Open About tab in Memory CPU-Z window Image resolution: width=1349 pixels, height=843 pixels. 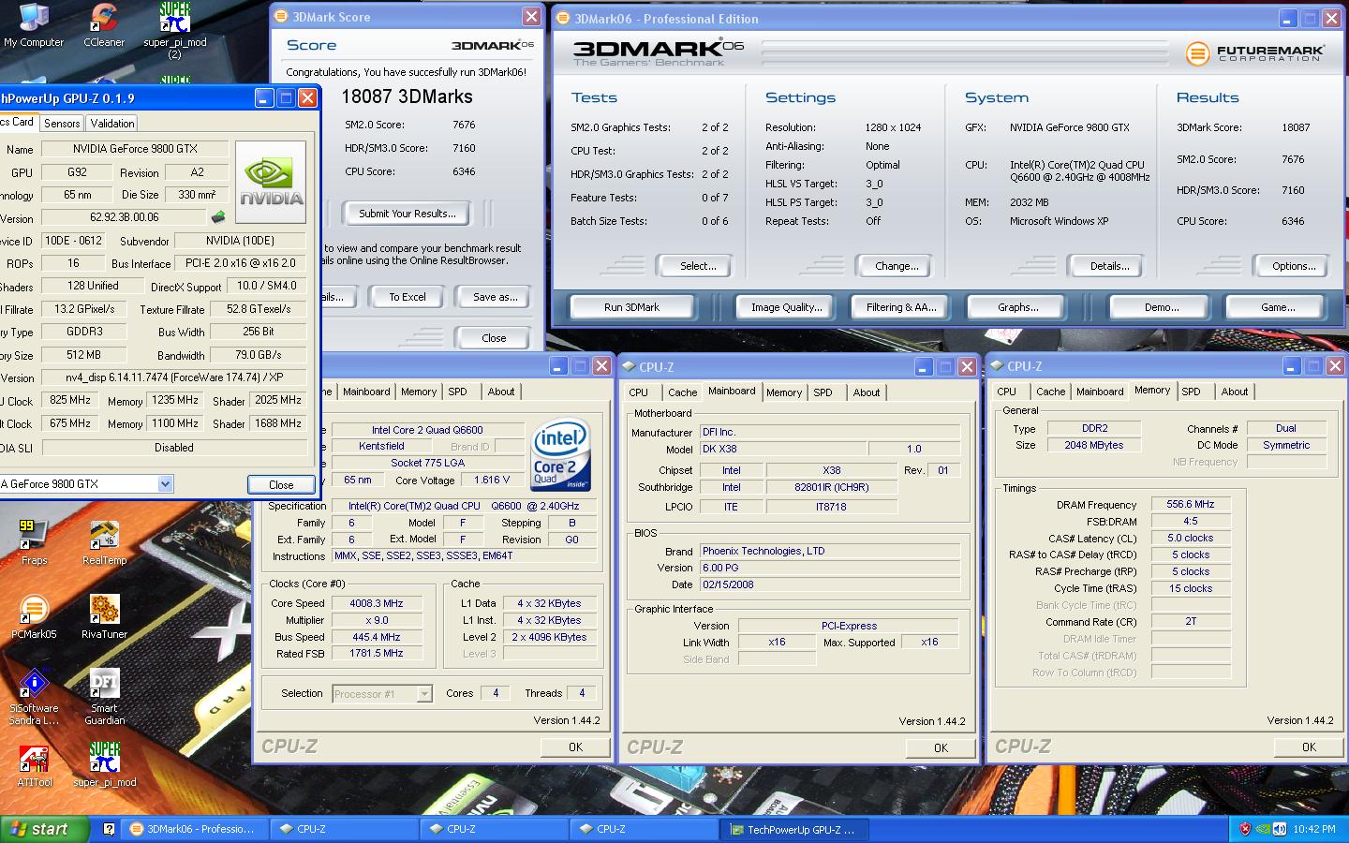point(1235,392)
